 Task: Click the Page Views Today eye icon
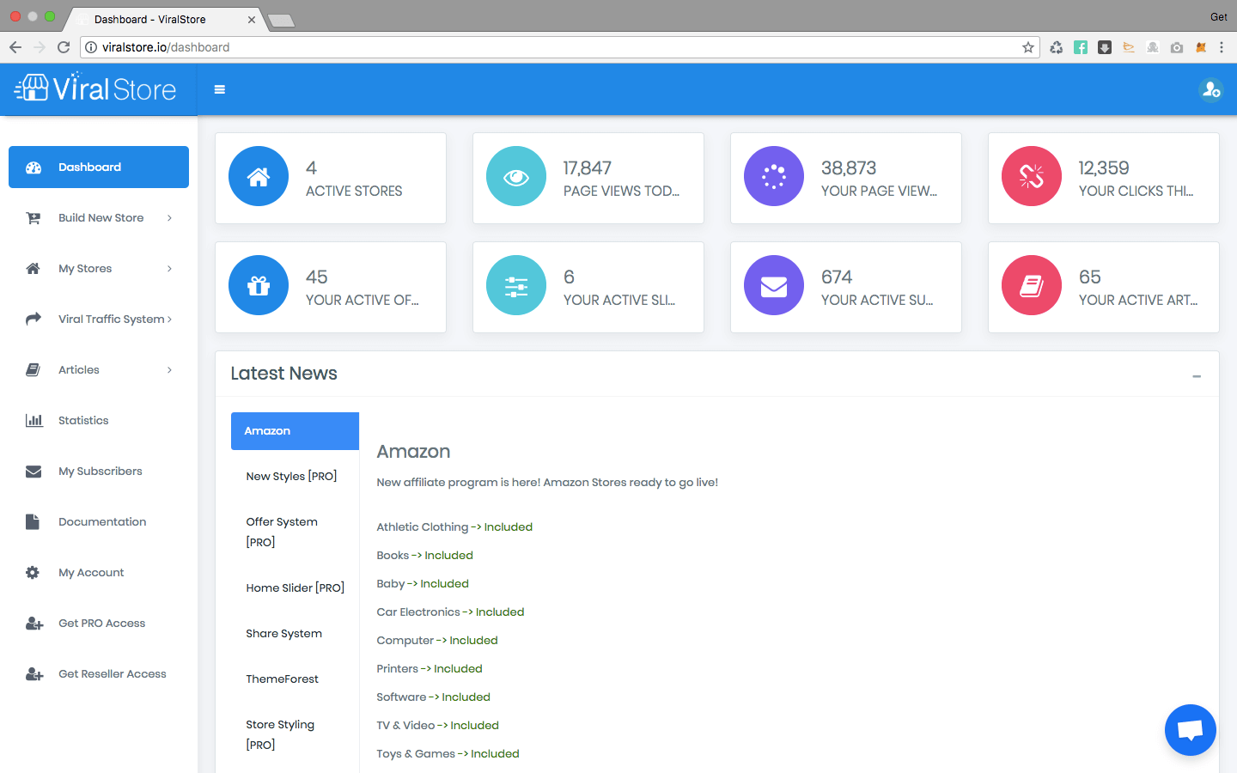[x=516, y=176]
